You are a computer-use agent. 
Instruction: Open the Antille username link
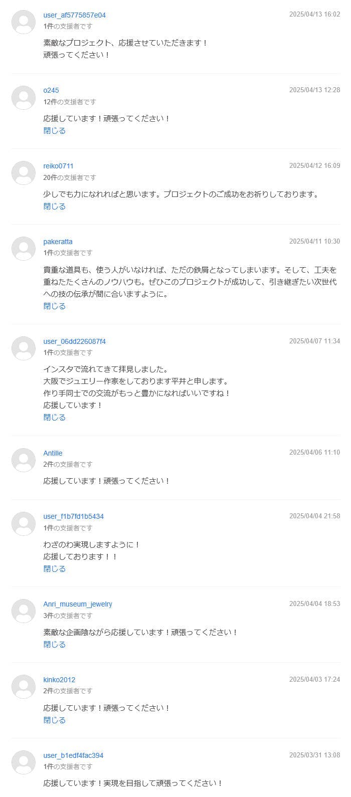click(53, 453)
